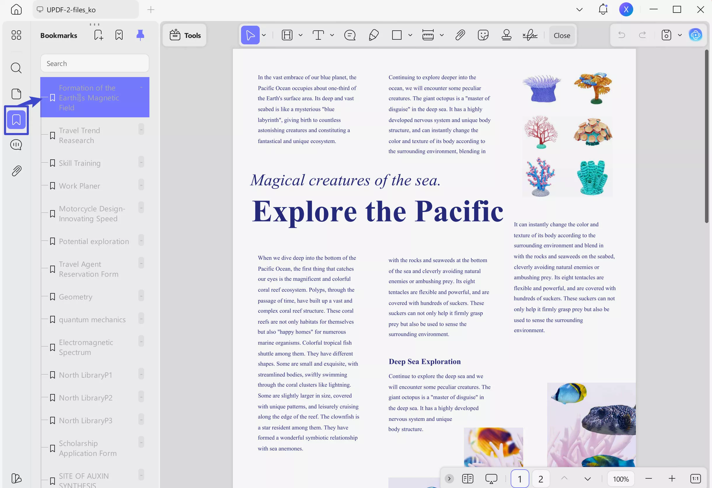This screenshot has height=488, width=712.
Task: Select the rectangle shape tool
Action: click(397, 35)
